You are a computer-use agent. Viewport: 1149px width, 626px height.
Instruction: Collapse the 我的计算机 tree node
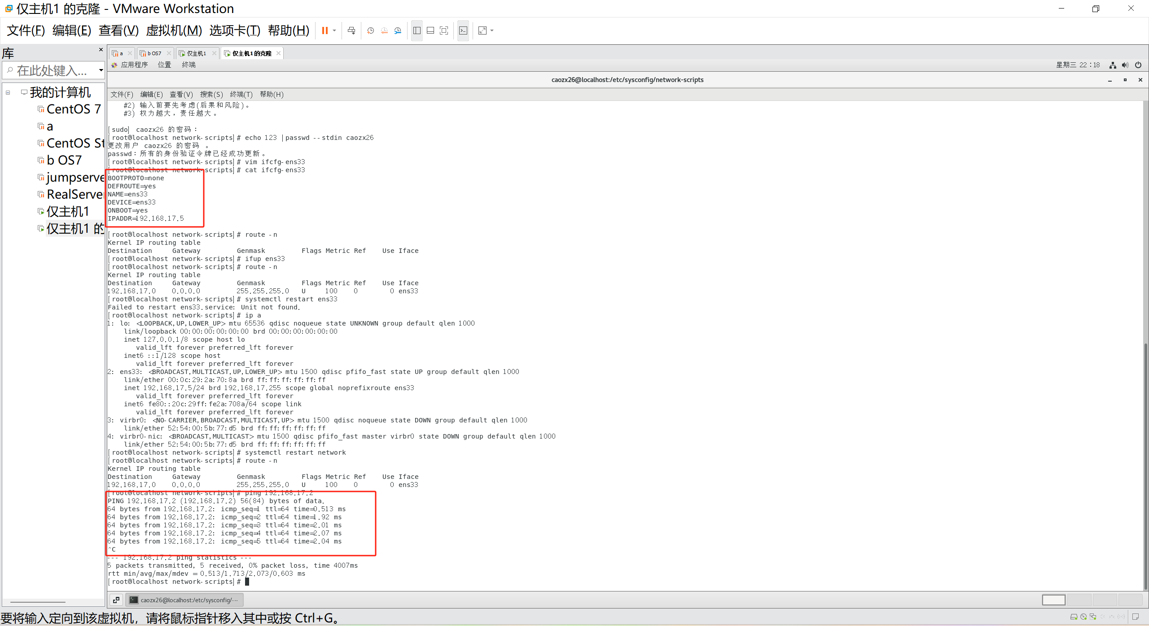pos(8,92)
